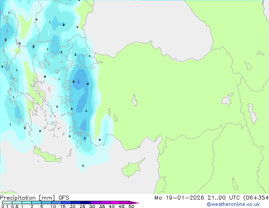Open the weatheronline.co.uk copyright link
Viewport: 269px width, 208px height.
(233, 204)
